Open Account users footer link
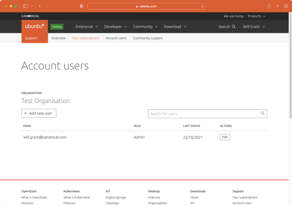 (x=242, y=203)
